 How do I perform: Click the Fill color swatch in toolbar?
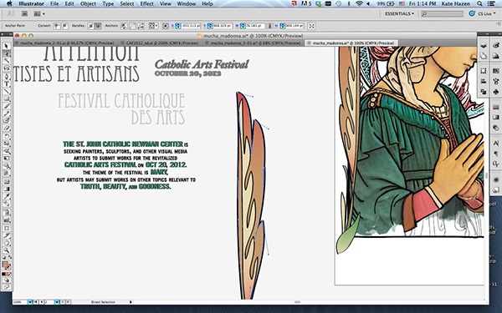(x=5, y=264)
